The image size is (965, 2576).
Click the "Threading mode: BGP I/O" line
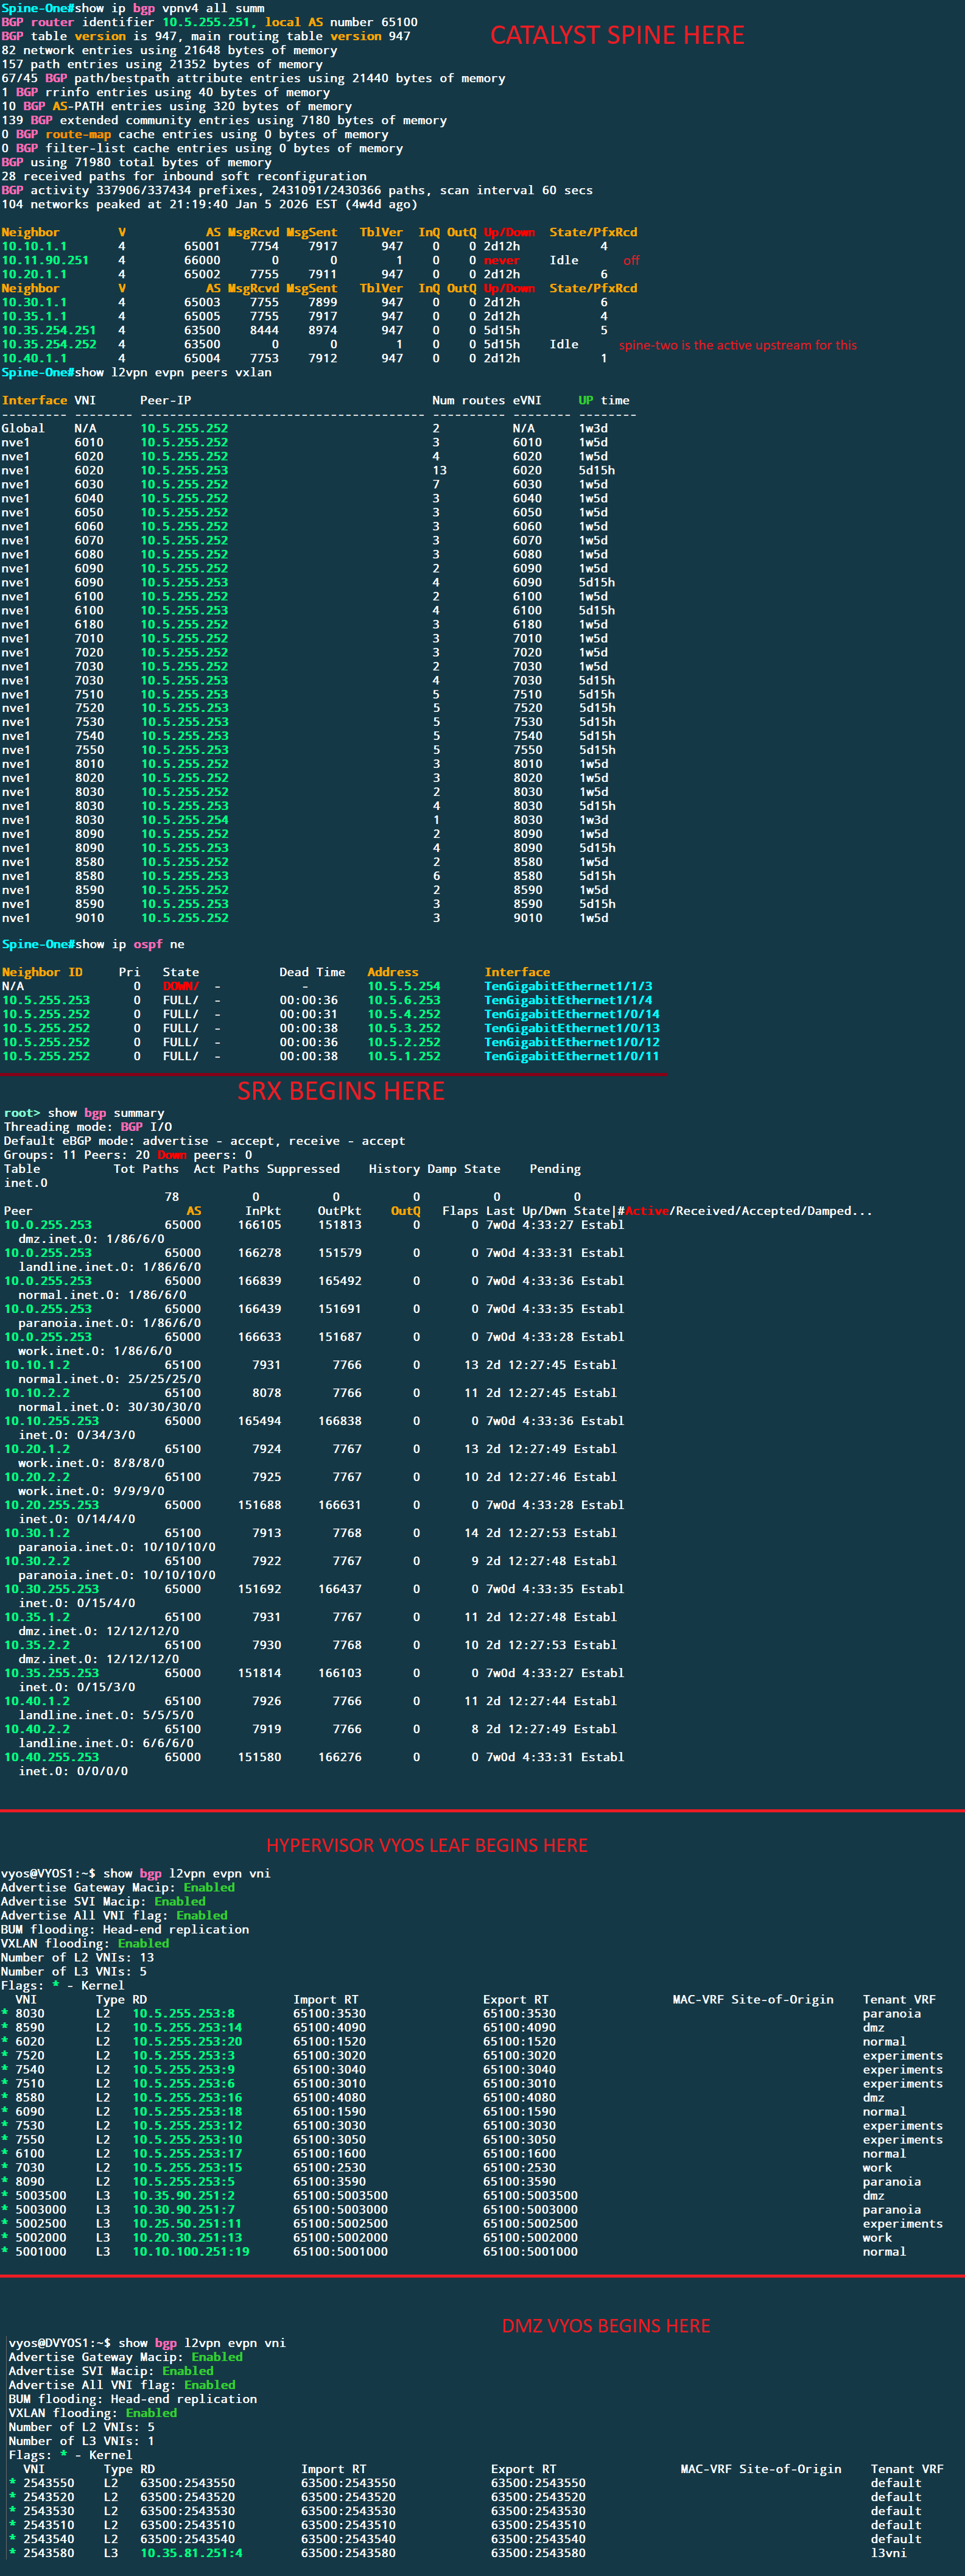click(x=88, y=1127)
